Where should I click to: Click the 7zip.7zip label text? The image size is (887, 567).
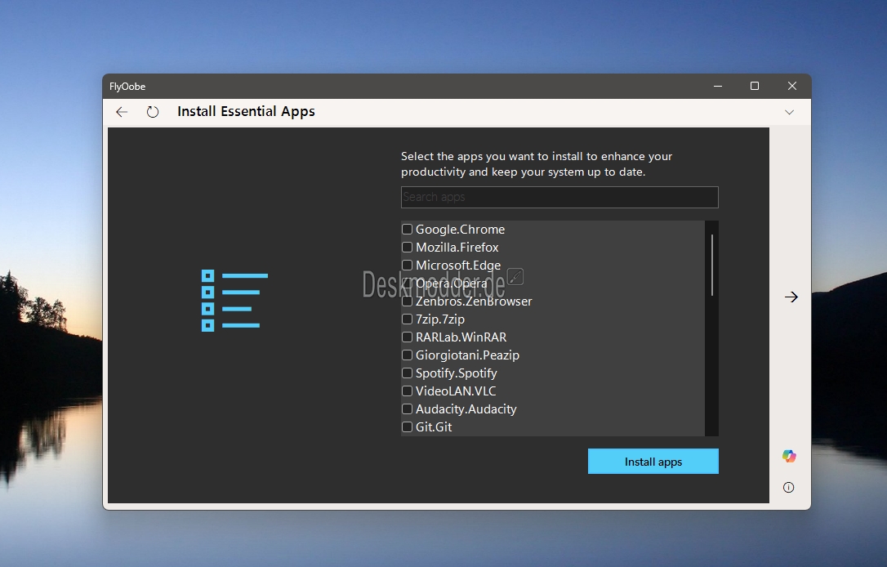(x=440, y=319)
